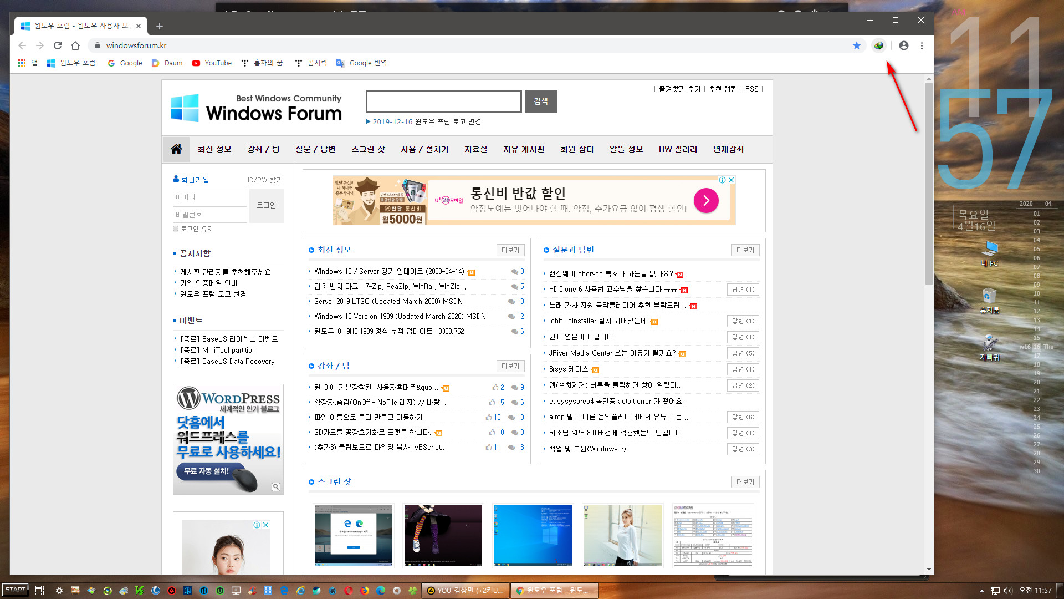Toggle the 로그인 유지 checkbox
Screen dimensions: 1064x599
(176, 229)
